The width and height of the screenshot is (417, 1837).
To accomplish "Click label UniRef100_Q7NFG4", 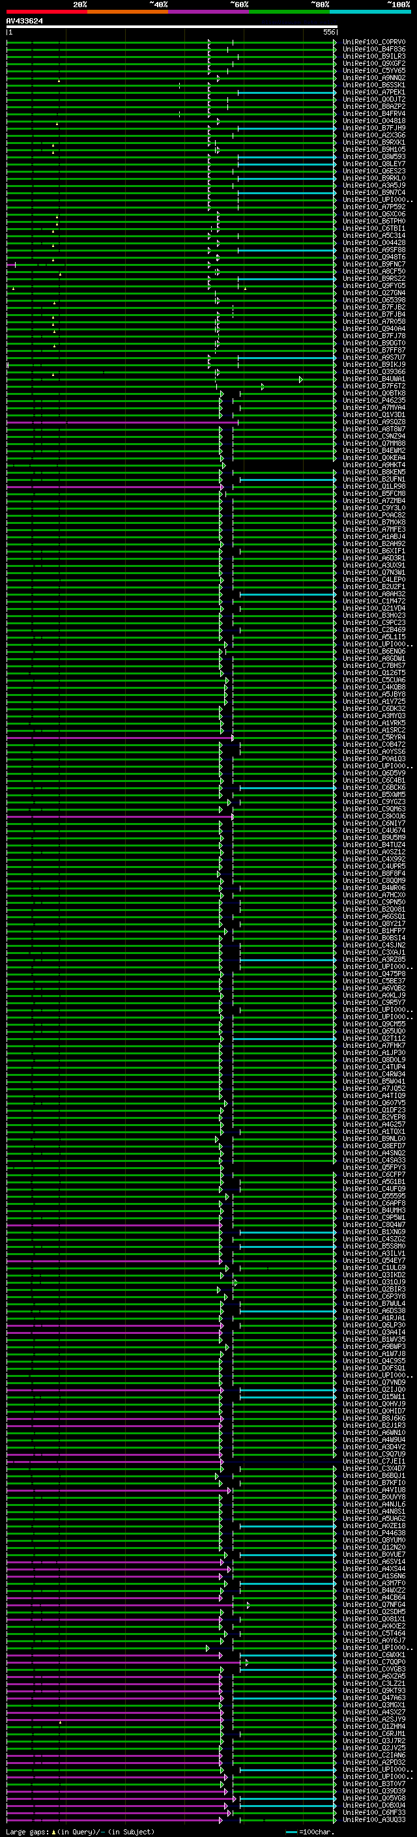I will [x=374, y=1604].
